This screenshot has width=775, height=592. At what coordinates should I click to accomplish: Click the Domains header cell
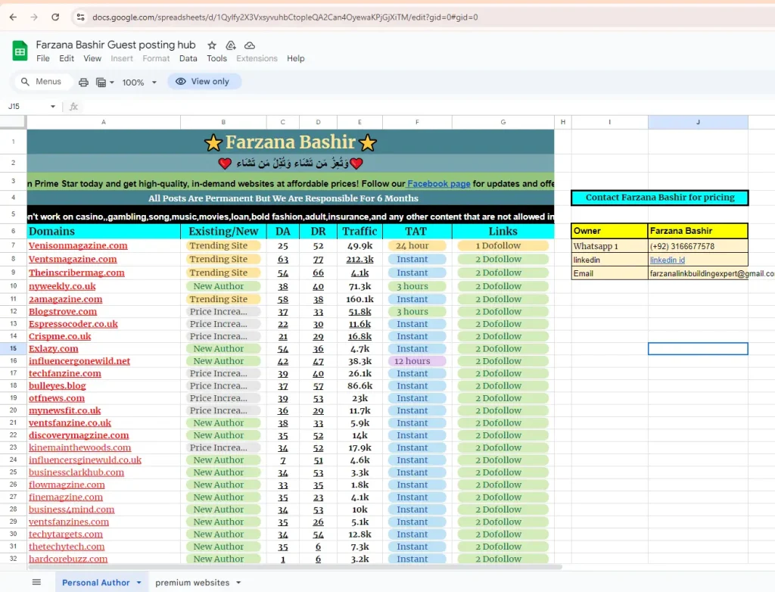tap(104, 232)
